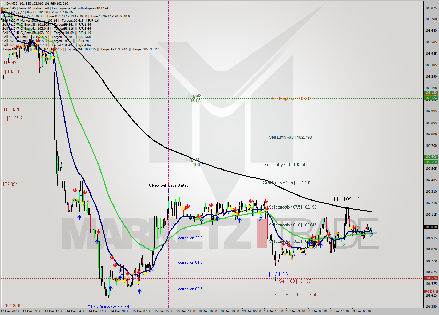Click the '19 Dec 13:30' time axis label
The width and height of the screenshot is (439, 315).
pos(273,311)
